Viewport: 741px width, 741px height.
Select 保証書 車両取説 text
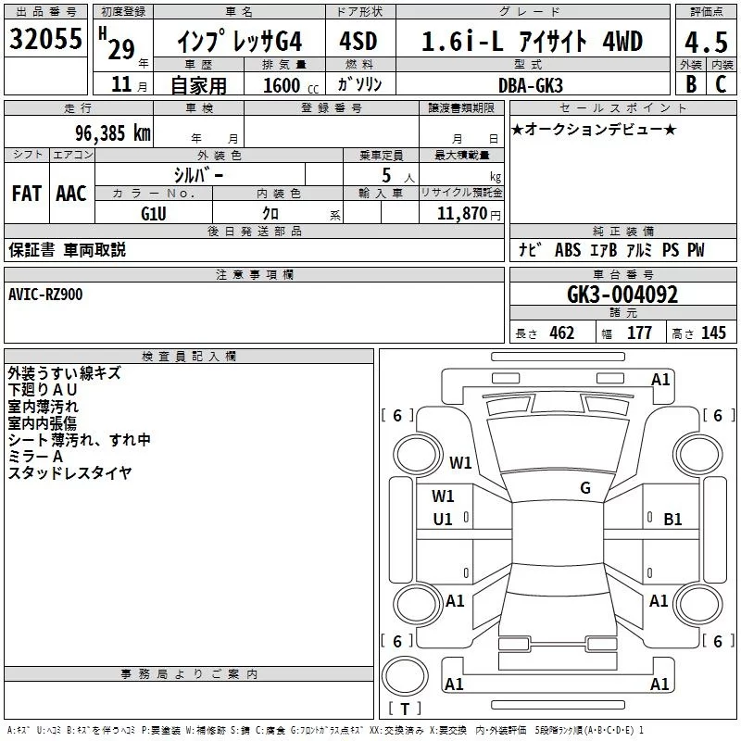point(67,250)
